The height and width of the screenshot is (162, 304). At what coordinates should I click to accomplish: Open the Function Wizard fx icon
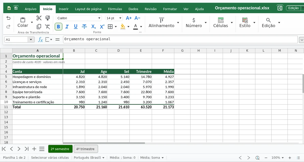click(x=41, y=39)
